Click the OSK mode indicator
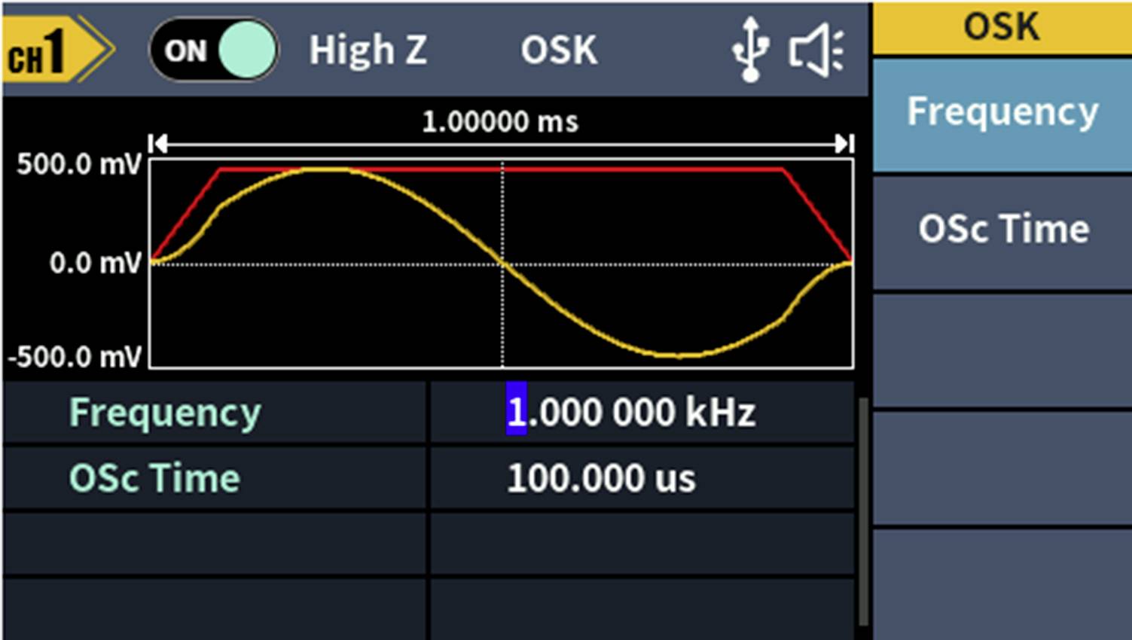Image resolution: width=1132 pixels, height=640 pixels. (558, 50)
